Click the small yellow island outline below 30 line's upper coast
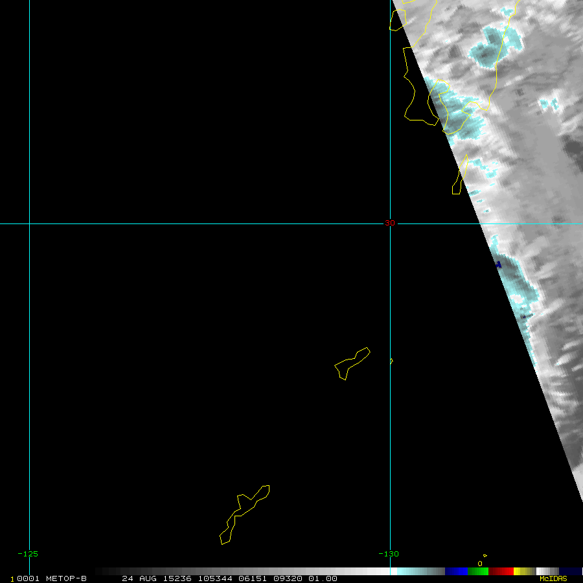Viewport: 583px width, 583px height. point(460,176)
